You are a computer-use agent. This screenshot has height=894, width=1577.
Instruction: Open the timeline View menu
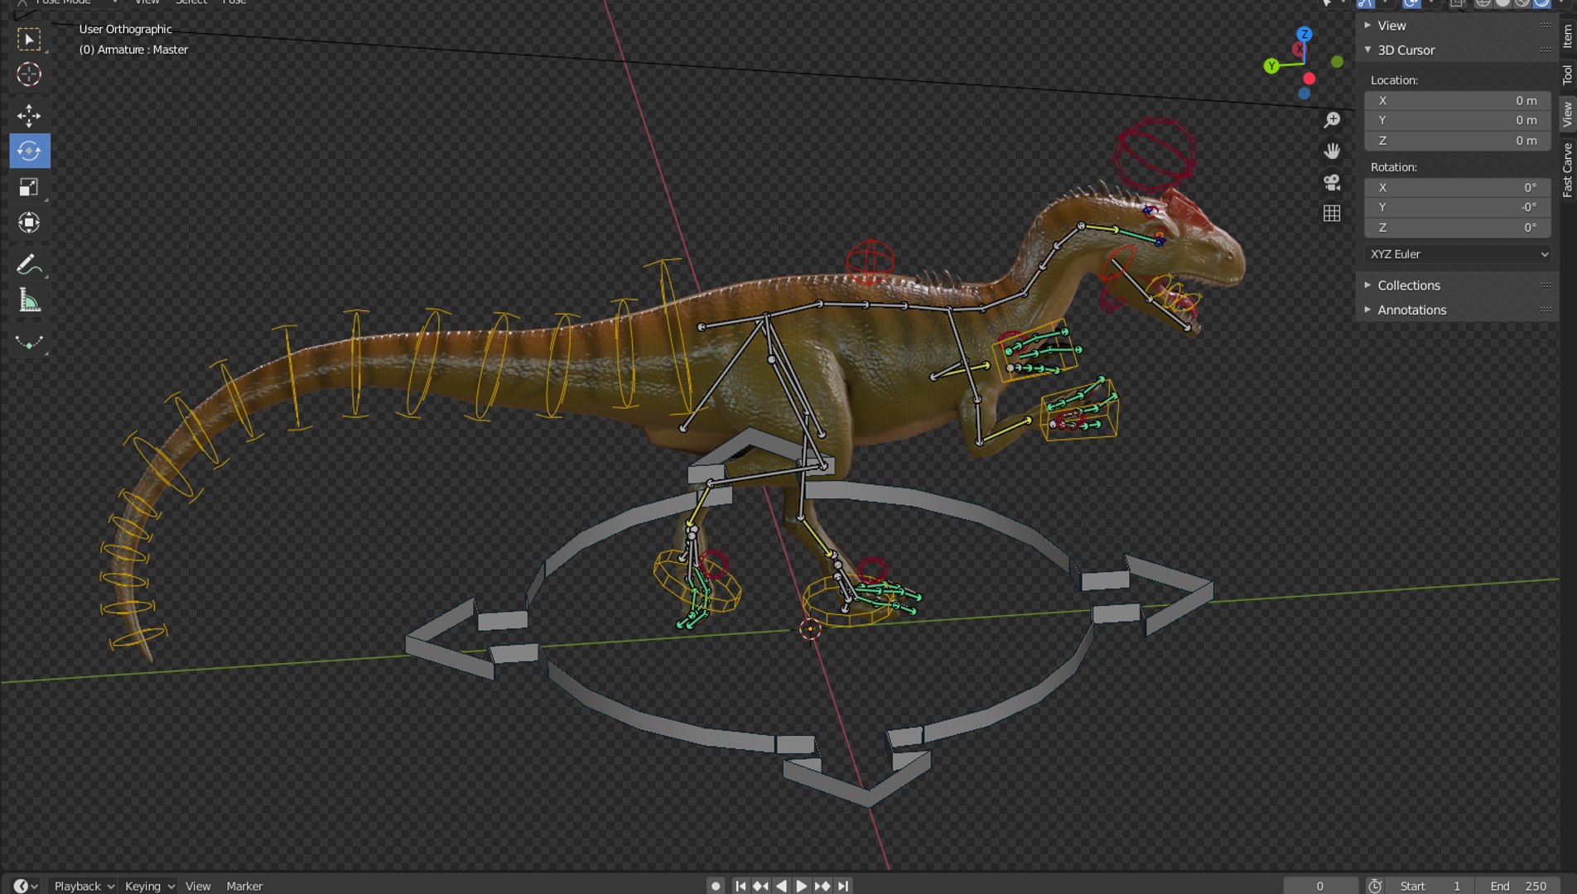click(198, 886)
